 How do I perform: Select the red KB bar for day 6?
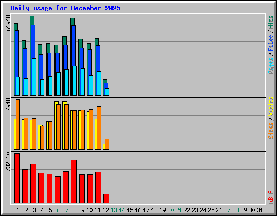57,190
